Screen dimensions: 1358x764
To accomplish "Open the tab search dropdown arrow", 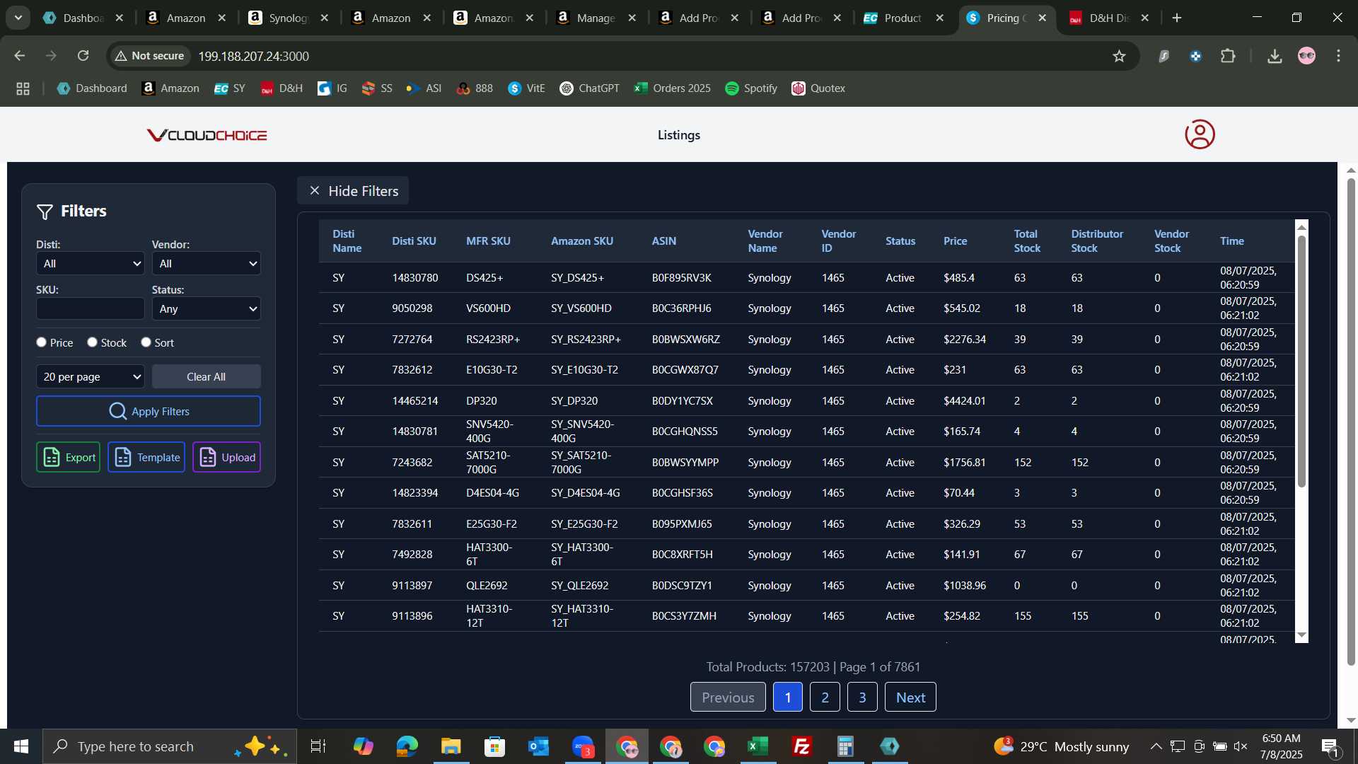I will click(x=18, y=18).
